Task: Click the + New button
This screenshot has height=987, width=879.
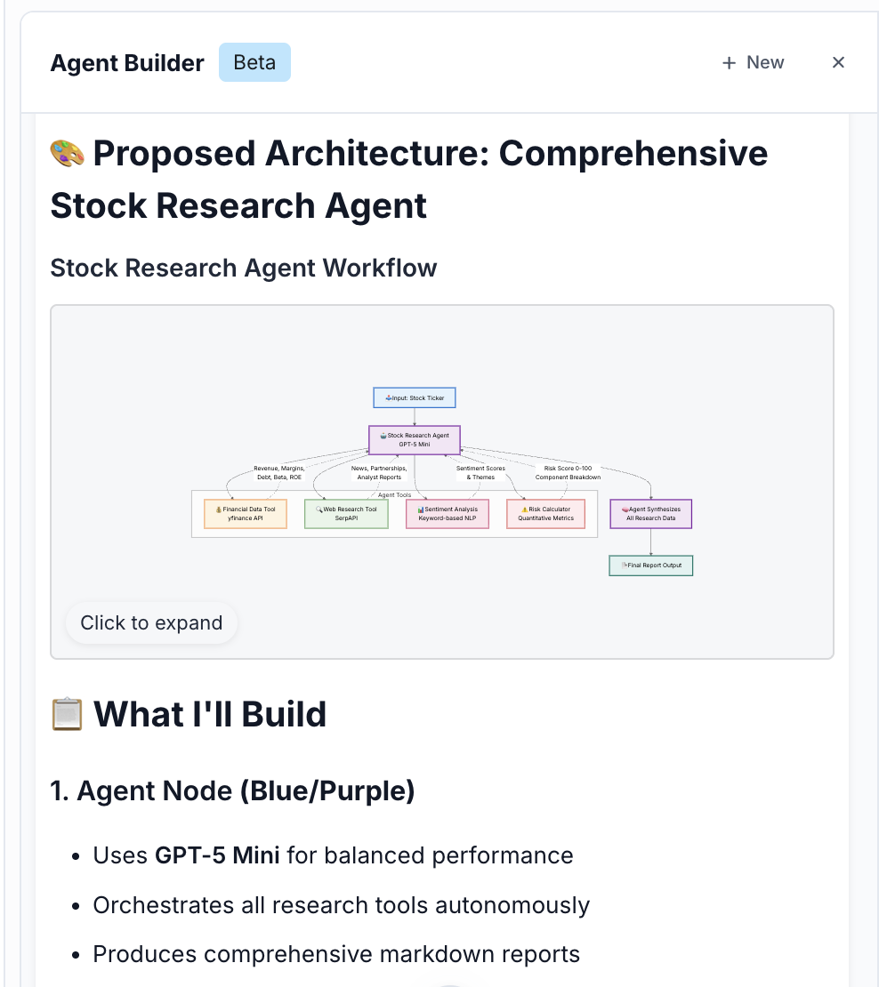Action: tap(752, 62)
